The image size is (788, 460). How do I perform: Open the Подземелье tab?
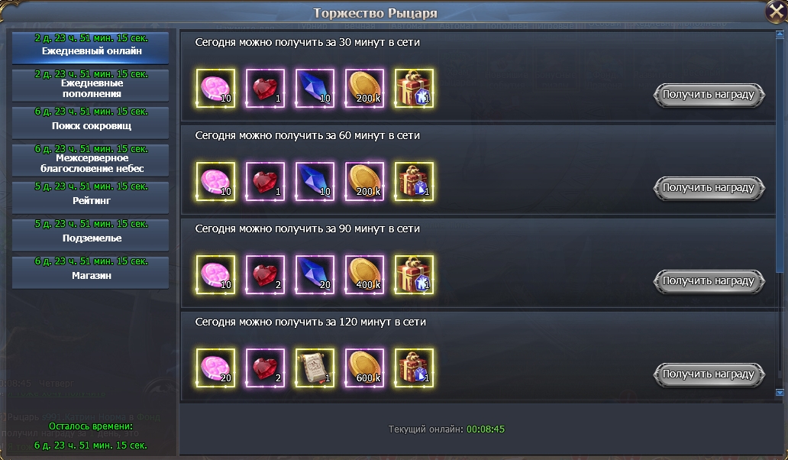pyautogui.click(x=90, y=235)
